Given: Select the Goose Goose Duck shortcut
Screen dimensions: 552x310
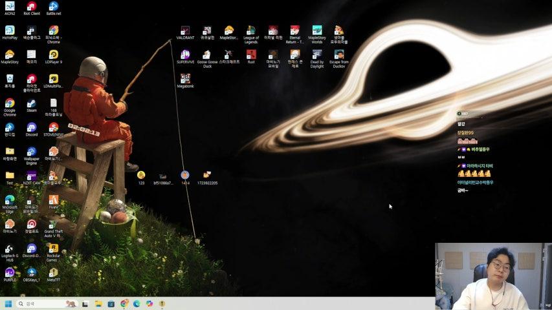Looking at the screenshot, I should [x=207, y=55].
